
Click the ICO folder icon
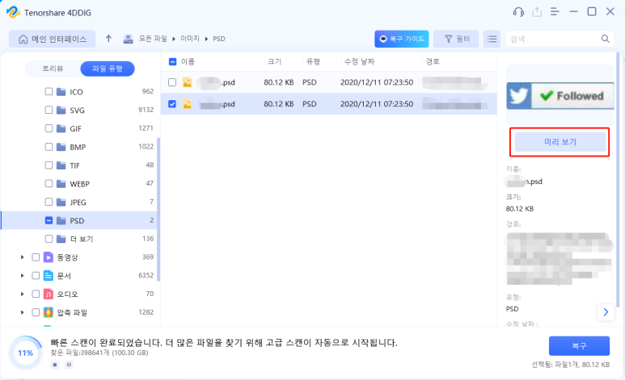pyautogui.click(x=61, y=92)
